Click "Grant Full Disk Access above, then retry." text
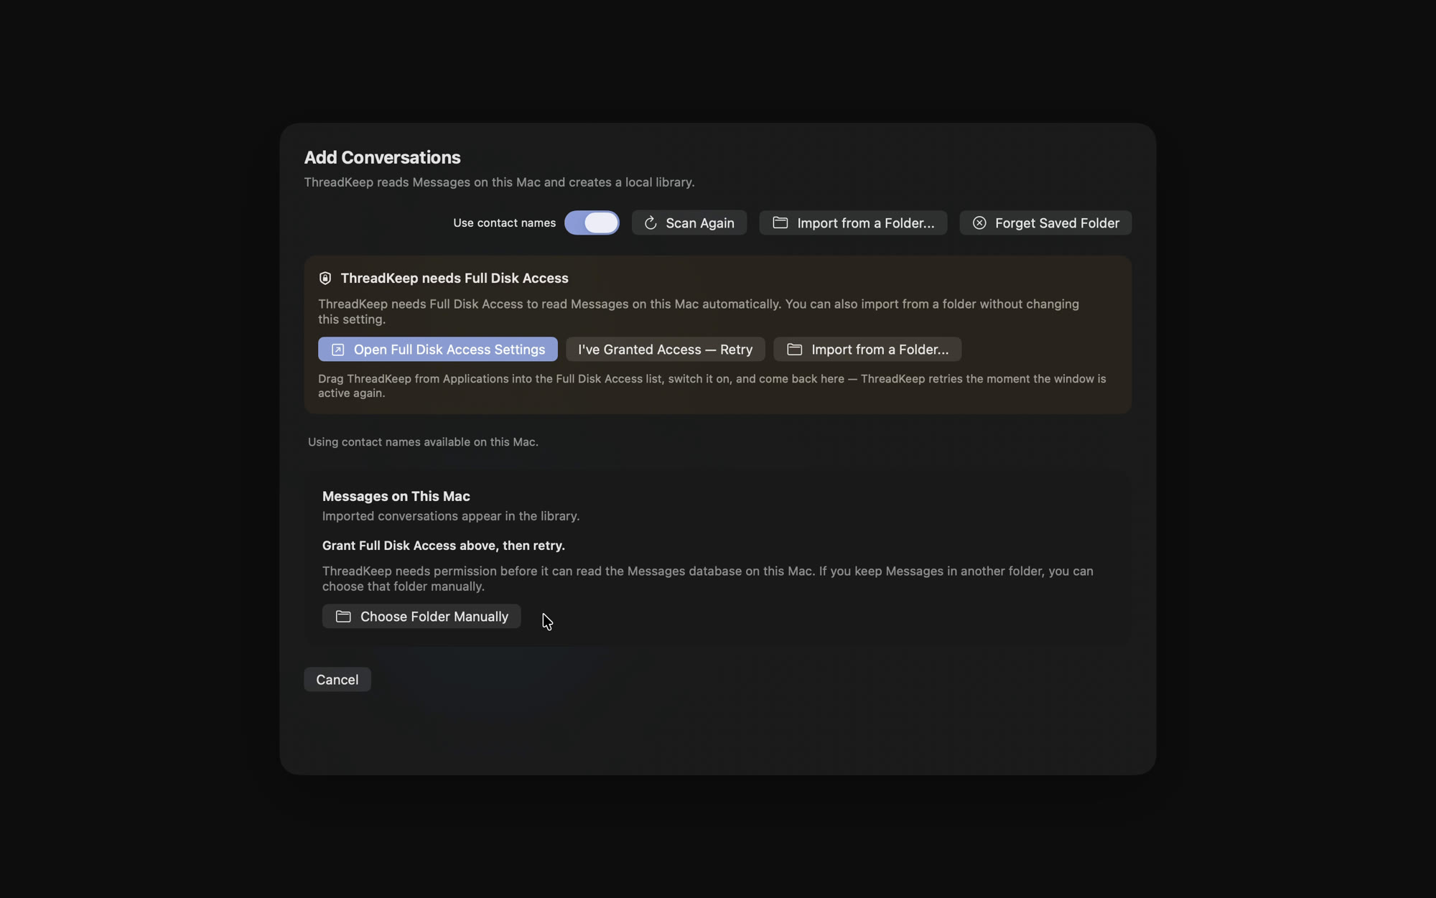 pyautogui.click(x=443, y=546)
